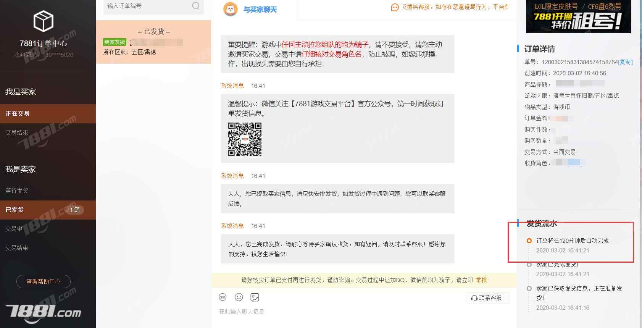Click the 魔兽世界怀旧服/五区/雷德 server text
This screenshot has height=328, width=642.
pos(586,95)
